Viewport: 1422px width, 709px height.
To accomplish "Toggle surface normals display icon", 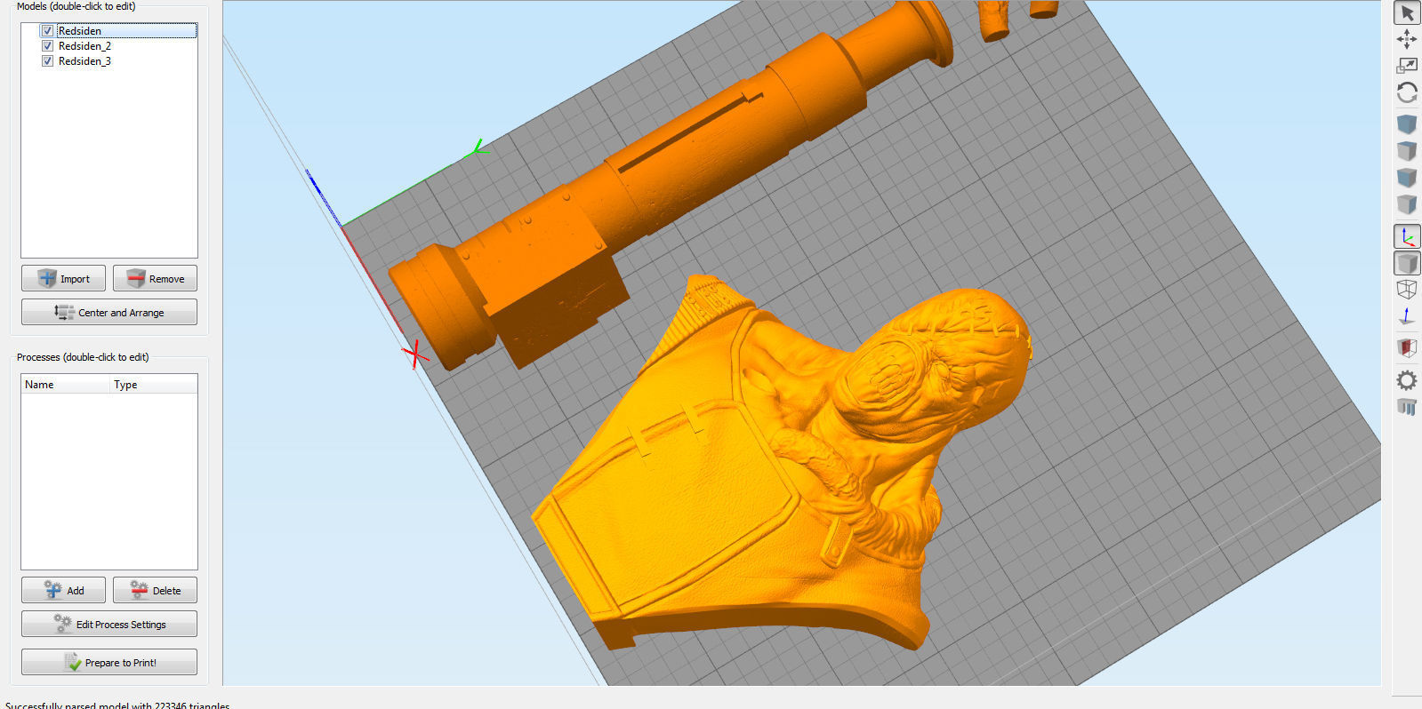I will click(x=1407, y=316).
